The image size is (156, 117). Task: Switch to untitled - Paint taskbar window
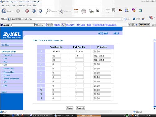pos(89,115)
